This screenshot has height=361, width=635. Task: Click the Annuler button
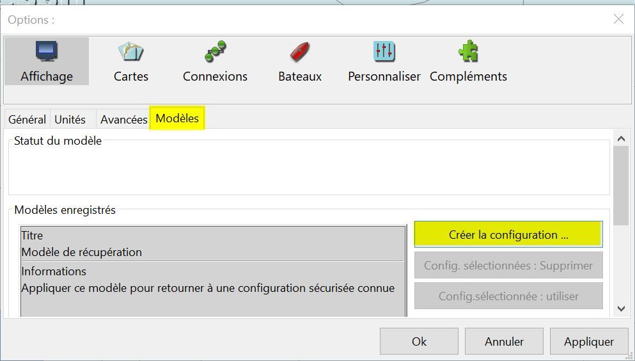(x=504, y=342)
